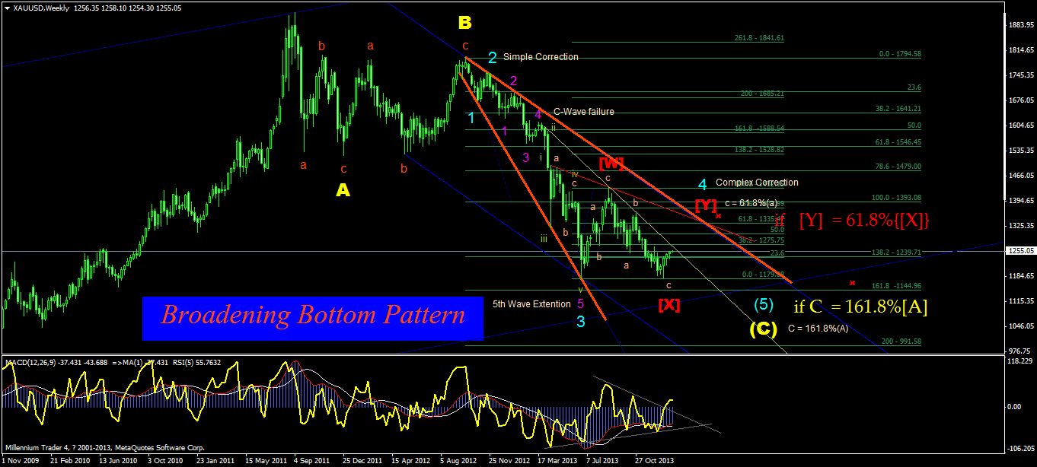Select the large yellow A wave label
1037x467 pixels.
[x=343, y=190]
